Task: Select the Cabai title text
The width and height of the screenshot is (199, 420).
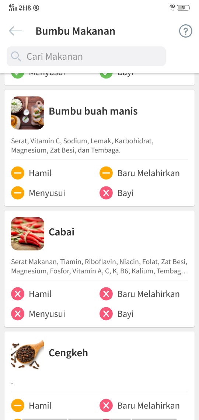Action: (x=61, y=232)
